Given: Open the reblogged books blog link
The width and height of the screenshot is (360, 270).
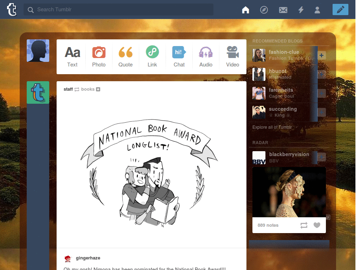Looking at the screenshot, I should click(88, 89).
